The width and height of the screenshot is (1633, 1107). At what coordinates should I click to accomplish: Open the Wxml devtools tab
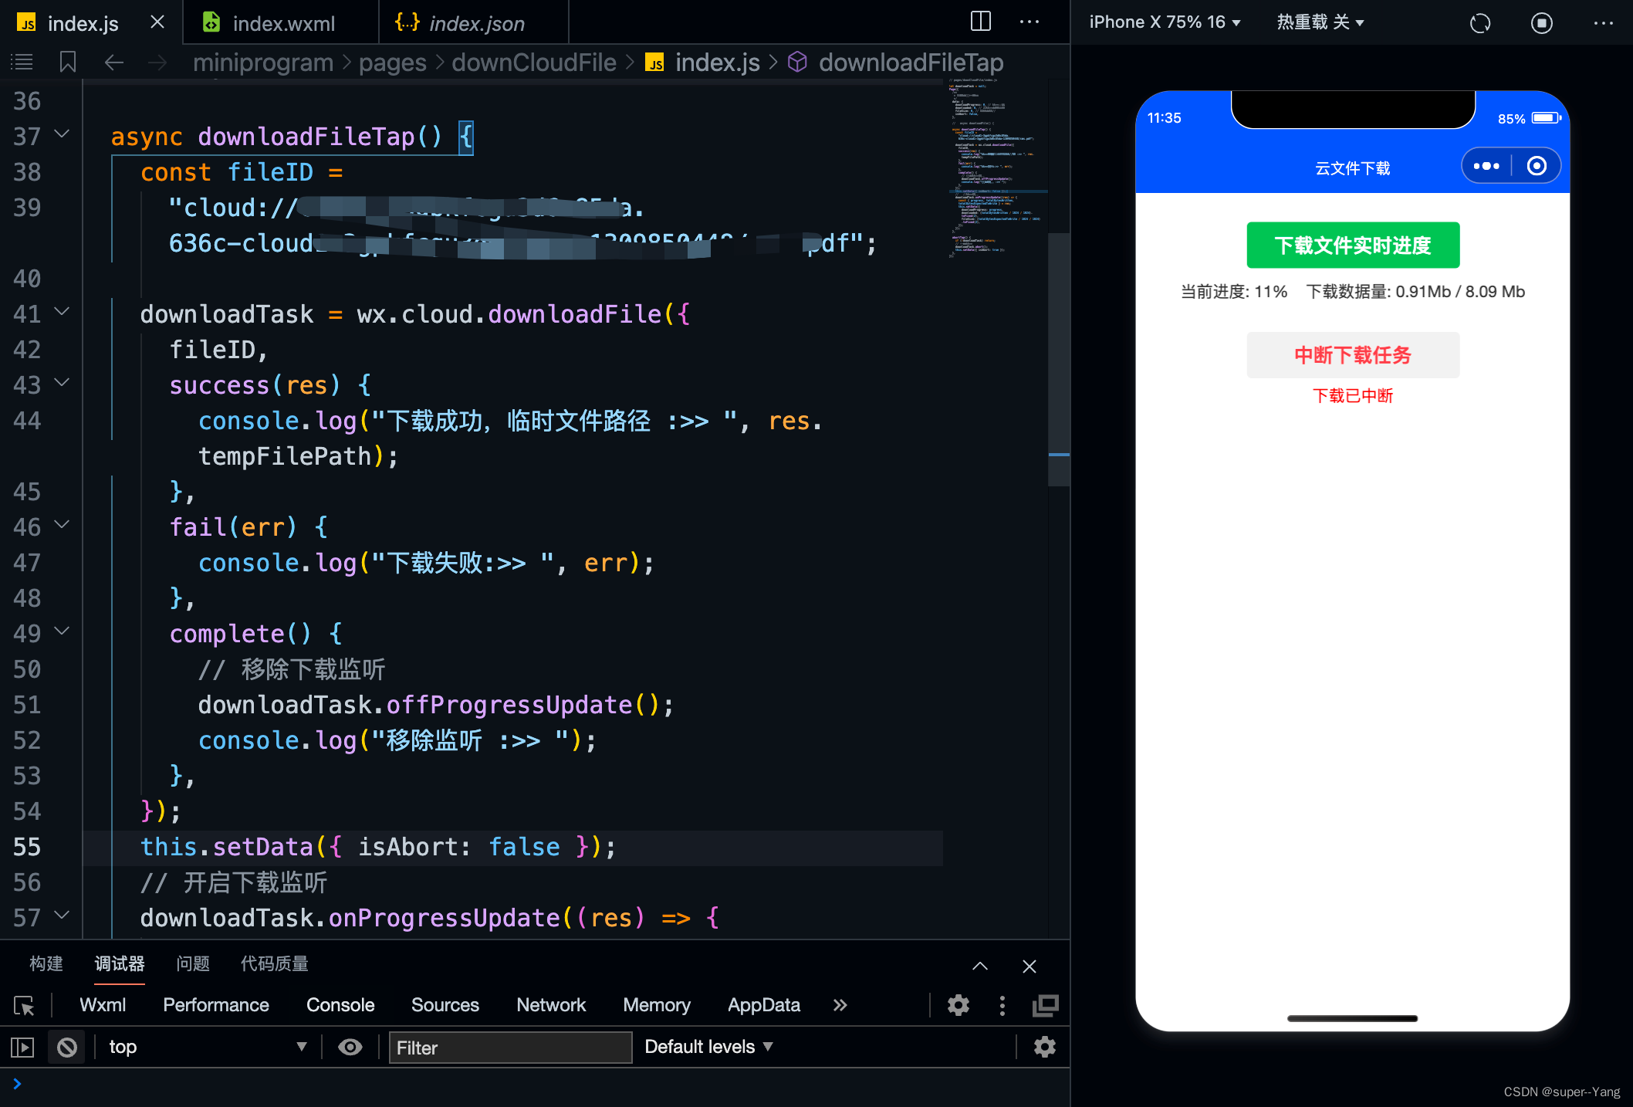[x=103, y=1004]
